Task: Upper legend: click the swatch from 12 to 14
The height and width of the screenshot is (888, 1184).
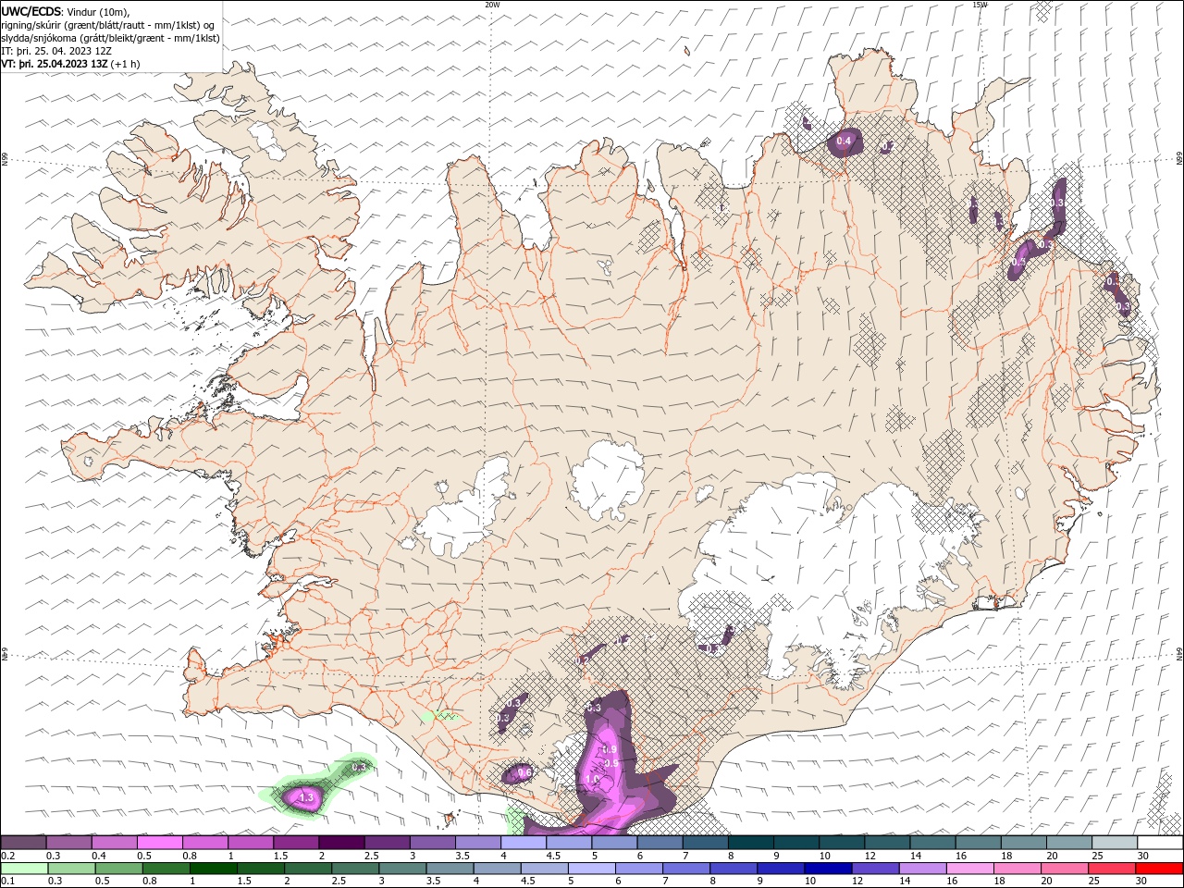Action: click(x=886, y=843)
